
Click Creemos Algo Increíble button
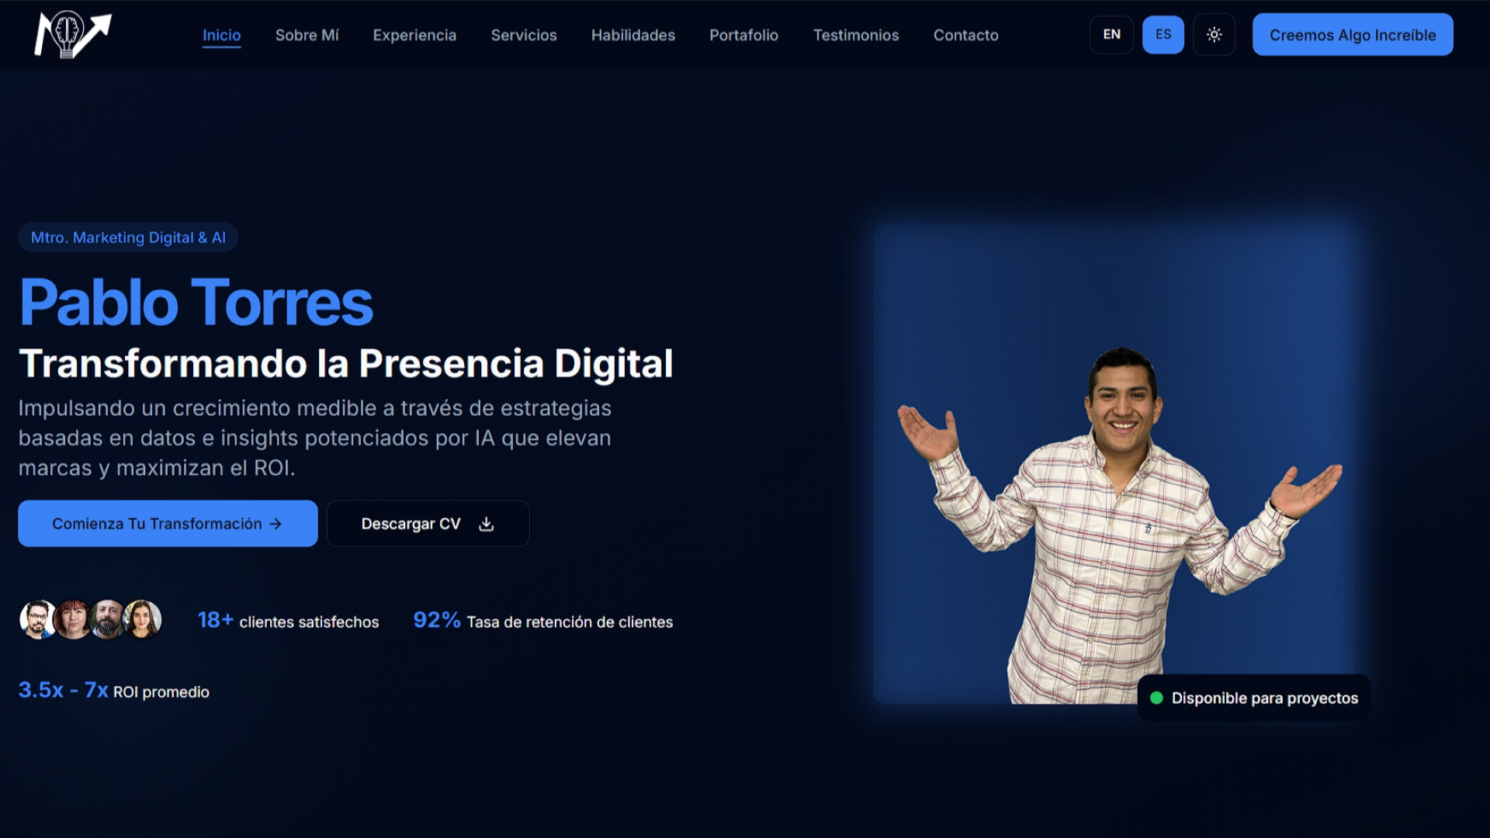[1352, 34]
